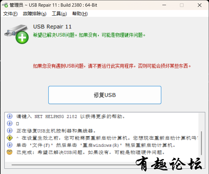Click info icon beside 单击 '文件(F)' line
The height and width of the screenshot is (174, 209).
point(10,145)
